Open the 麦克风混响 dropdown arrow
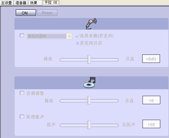 (x=69, y=36)
